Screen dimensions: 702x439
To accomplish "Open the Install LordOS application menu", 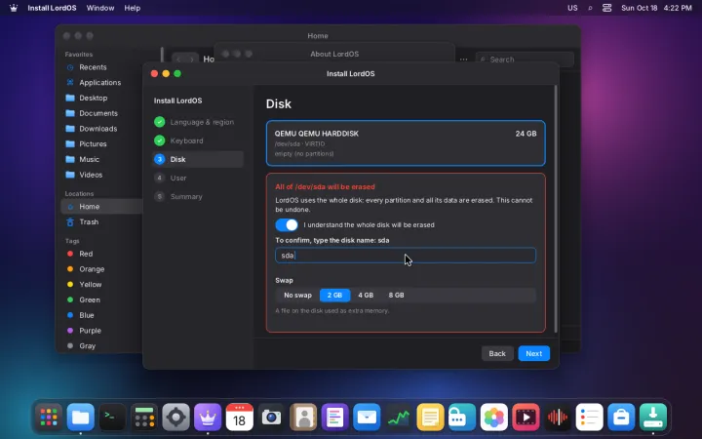I will coord(52,8).
